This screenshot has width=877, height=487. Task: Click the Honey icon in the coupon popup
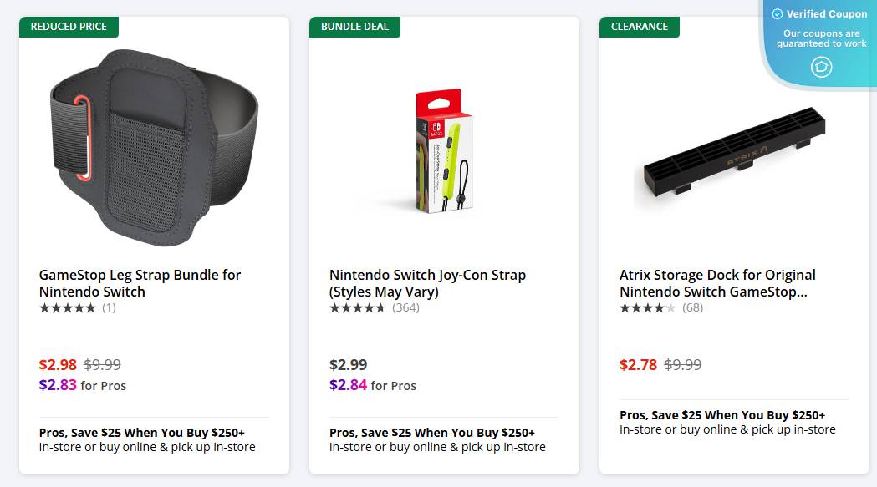[821, 67]
